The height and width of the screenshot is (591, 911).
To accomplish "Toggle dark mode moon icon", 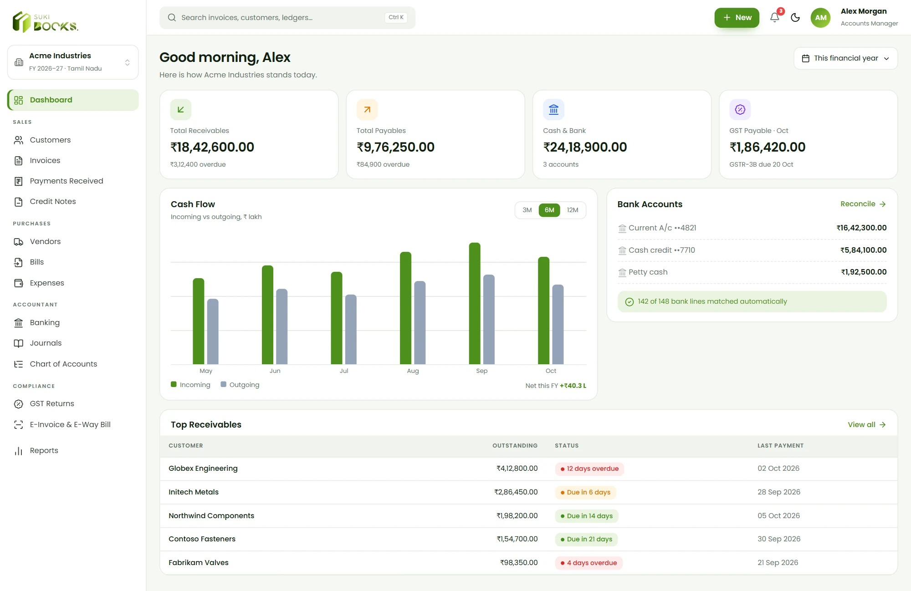I will point(795,17).
